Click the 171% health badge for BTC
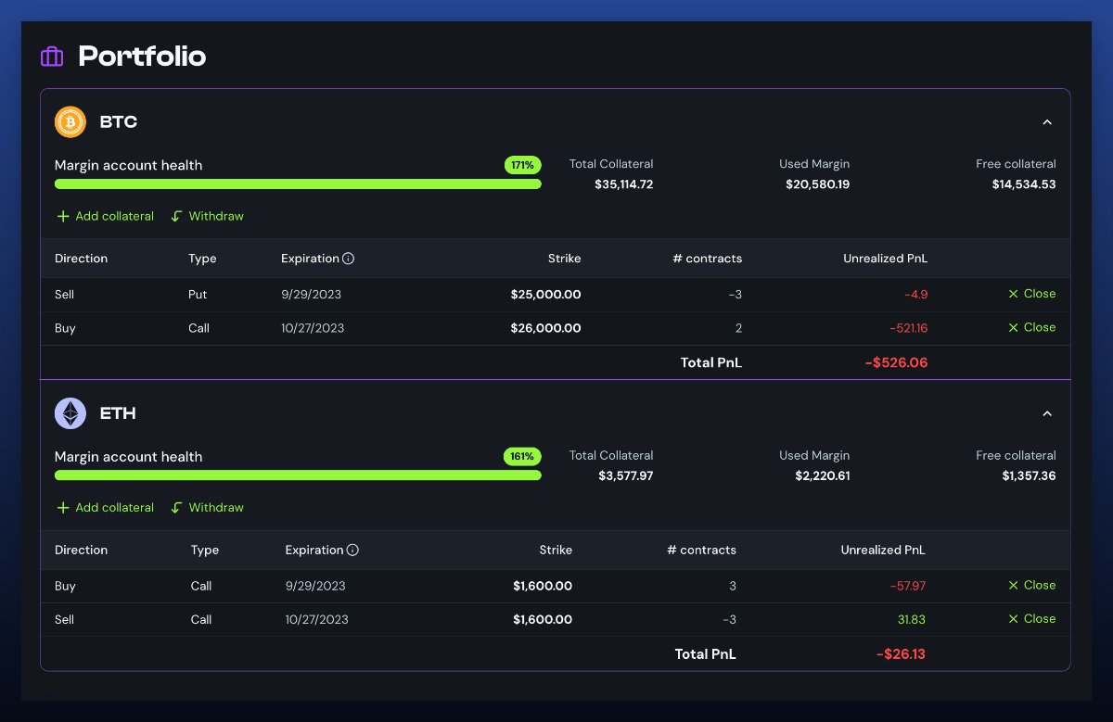Image resolution: width=1113 pixels, height=722 pixels. tap(522, 165)
